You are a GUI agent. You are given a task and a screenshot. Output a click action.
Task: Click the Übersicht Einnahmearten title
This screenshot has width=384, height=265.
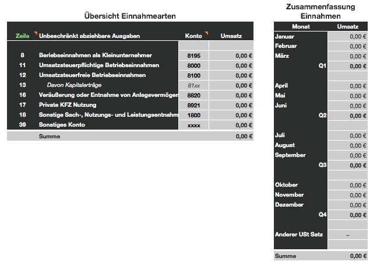coord(131,15)
